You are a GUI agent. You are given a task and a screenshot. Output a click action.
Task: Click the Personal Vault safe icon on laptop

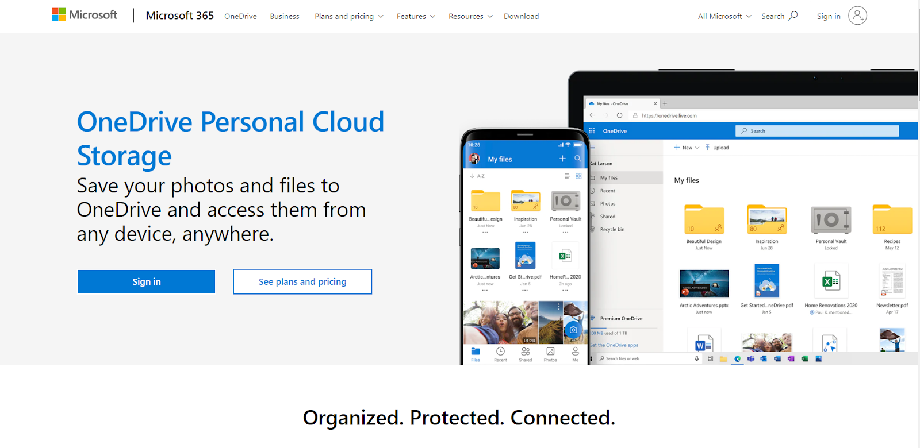point(831,219)
